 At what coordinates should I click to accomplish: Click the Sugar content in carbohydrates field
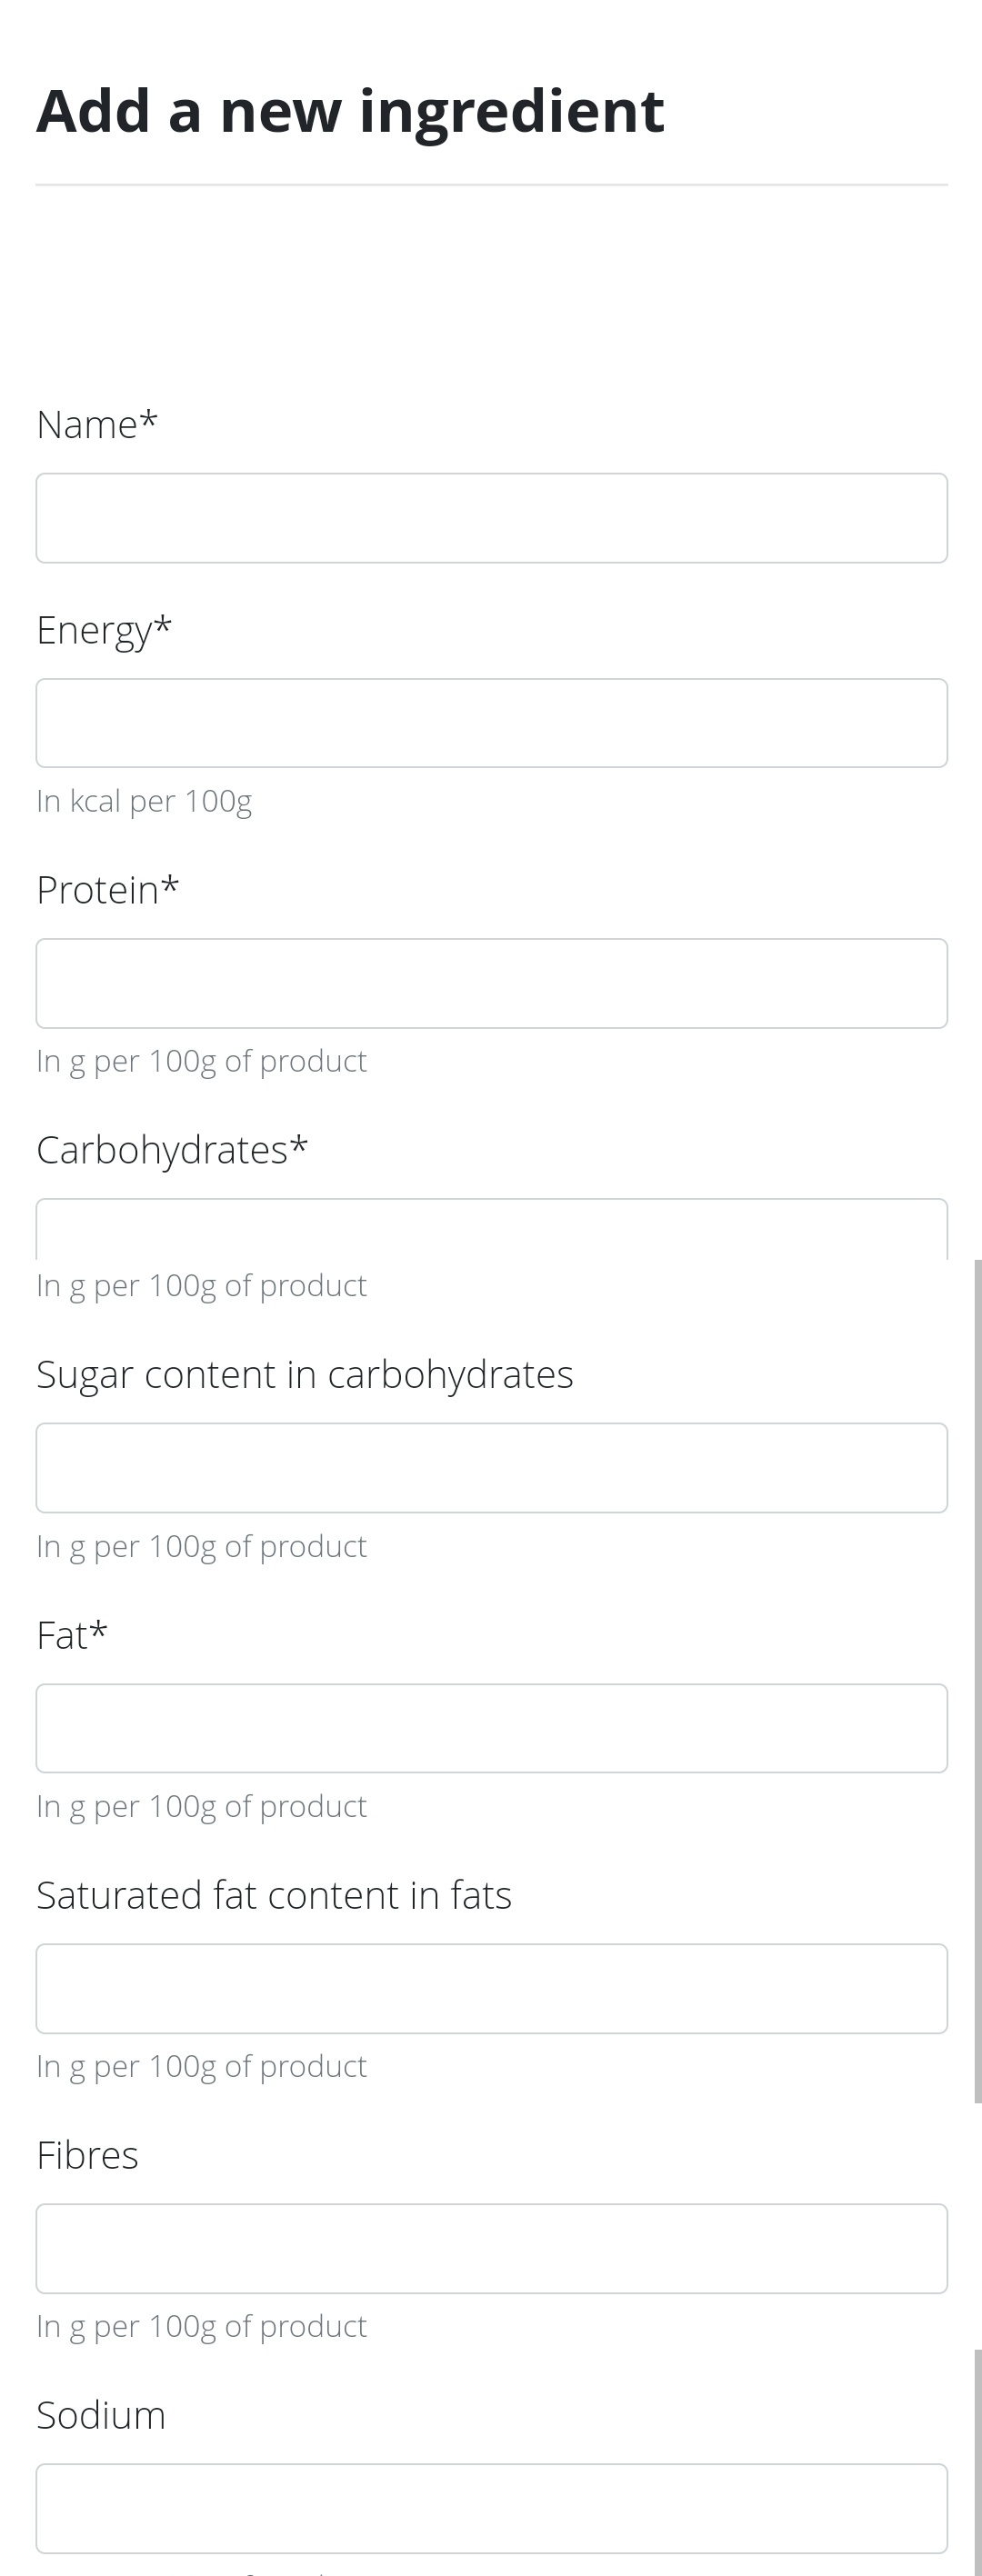pyautogui.click(x=491, y=1466)
